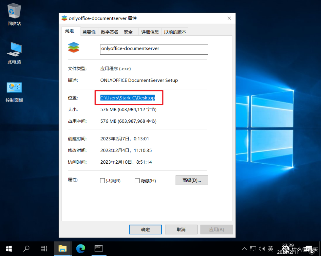
Task: Launch Microsoft Edge from the taskbar
Action: click(x=81, y=249)
